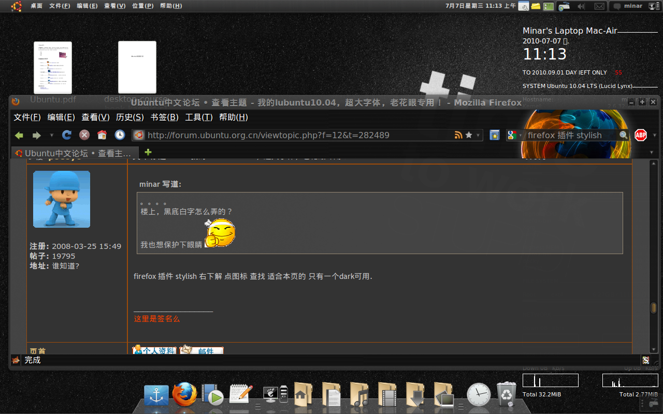Open the Home folder in the dock
The image size is (663, 414).
pos(302,394)
